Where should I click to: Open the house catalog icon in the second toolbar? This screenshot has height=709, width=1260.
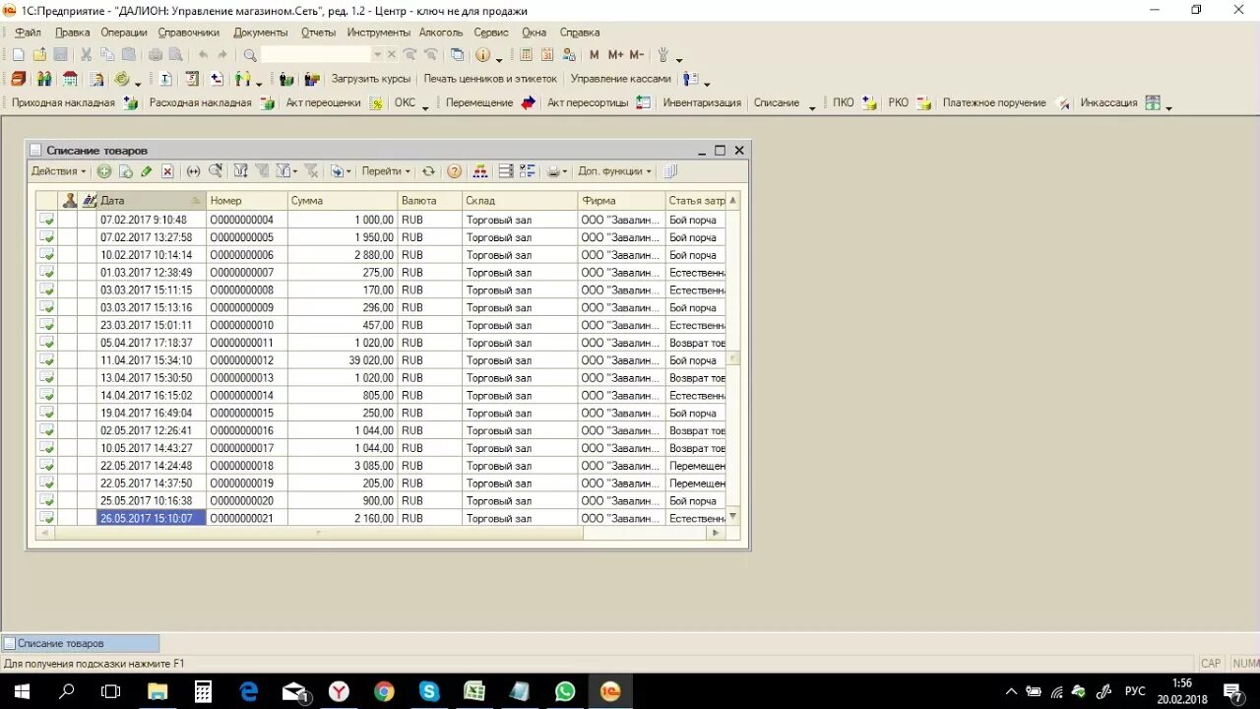(x=70, y=79)
